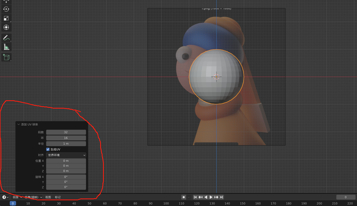Click the 旋转 X field
The width and height of the screenshot is (357, 206).
click(66, 177)
